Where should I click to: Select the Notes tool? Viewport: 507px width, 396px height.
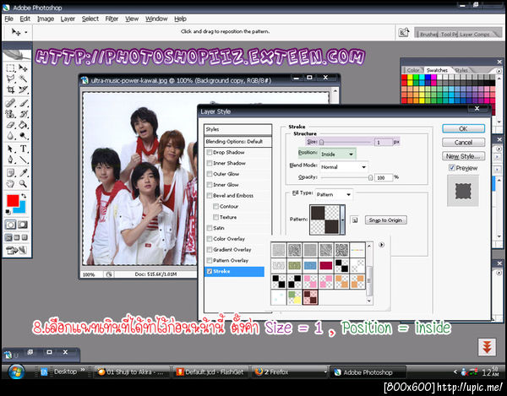[x=10, y=173]
